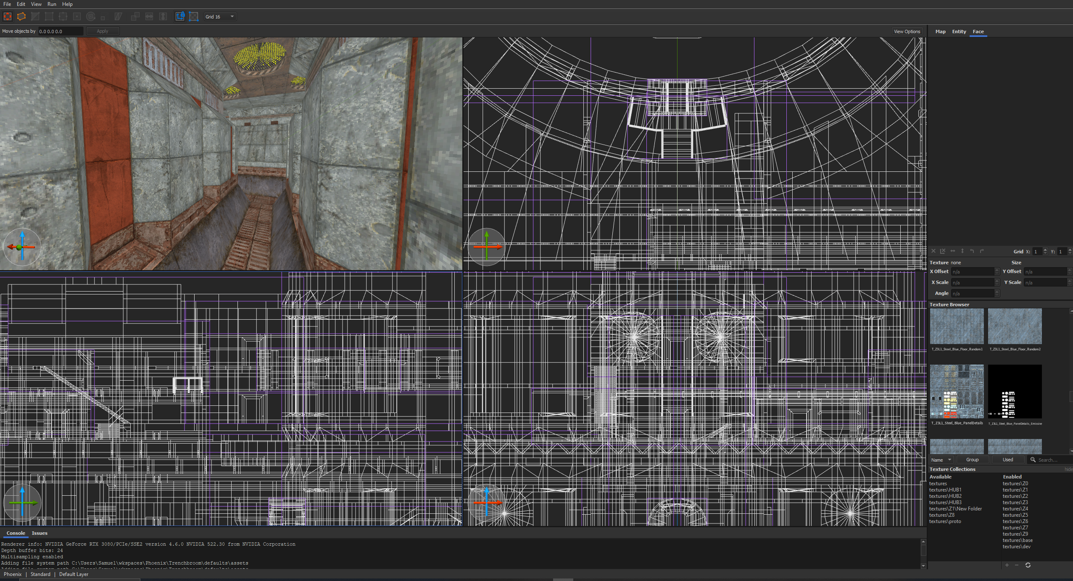Screen dimensions: 1073x581
Task: Toggle the texture lock icon
Action: pos(180,16)
